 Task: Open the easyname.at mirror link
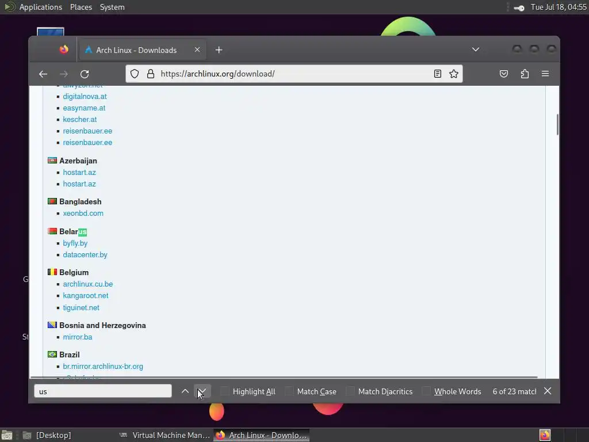(x=84, y=108)
